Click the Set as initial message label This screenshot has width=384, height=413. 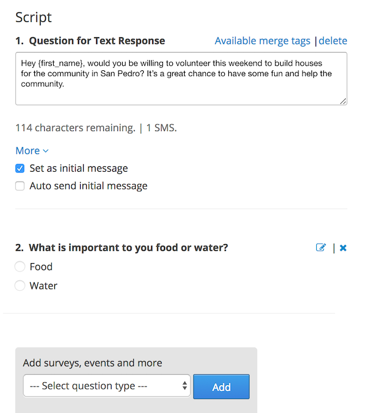point(78,168)
